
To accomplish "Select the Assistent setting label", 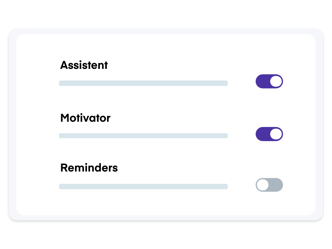I will point(84,65).
